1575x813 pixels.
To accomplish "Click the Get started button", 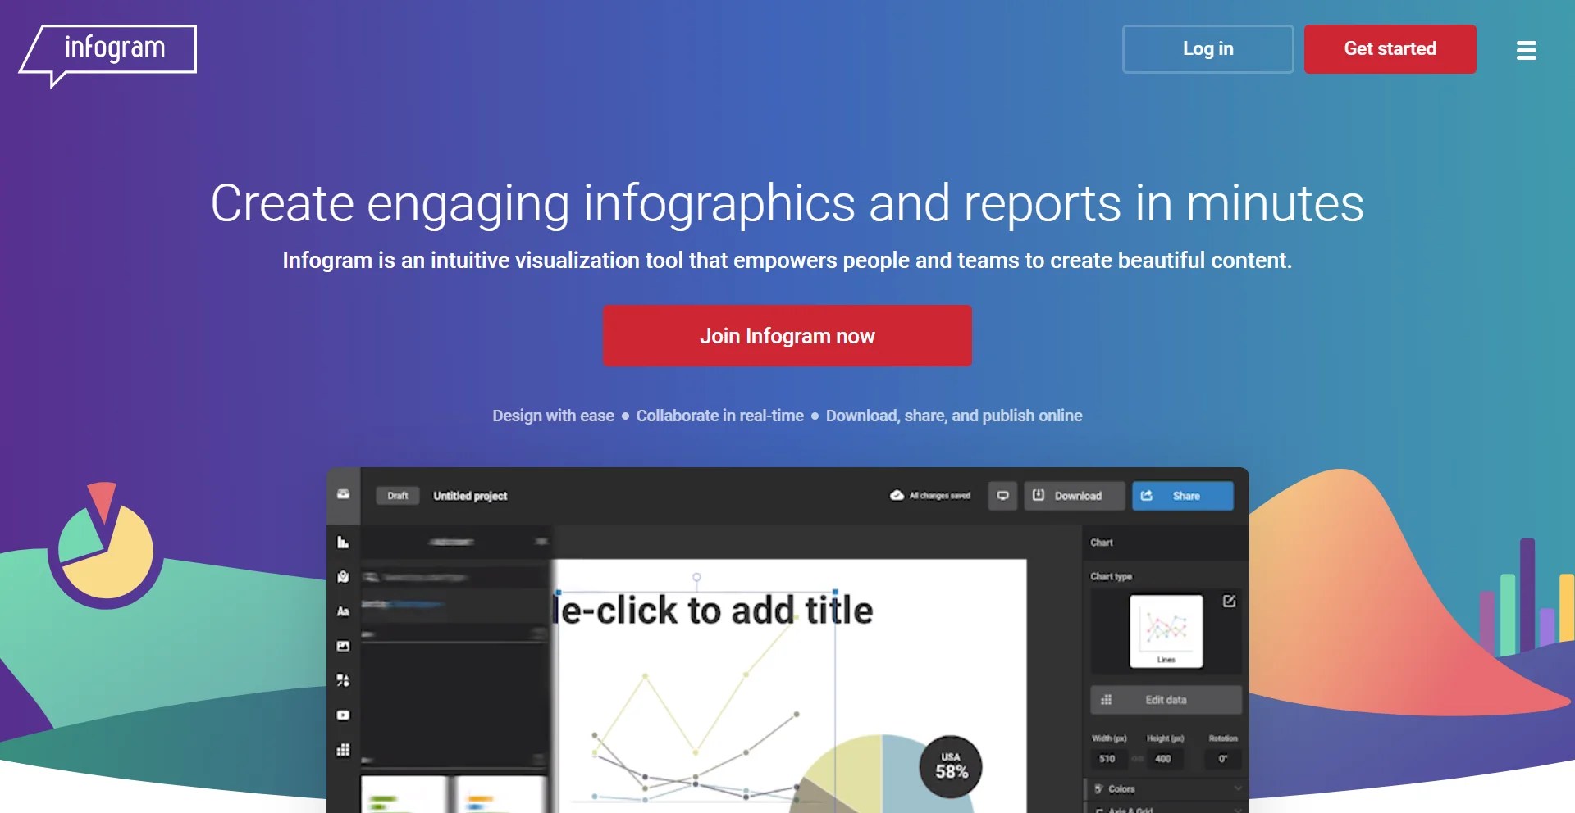I will [1390, 49].
